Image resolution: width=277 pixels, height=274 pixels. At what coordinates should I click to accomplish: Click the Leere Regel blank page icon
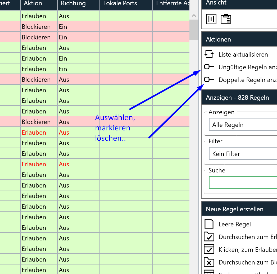(209, 224)
